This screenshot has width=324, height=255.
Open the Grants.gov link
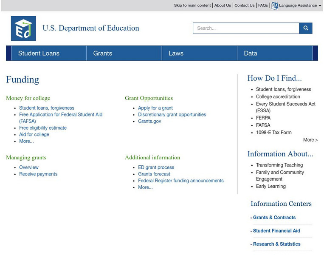coord(149,121)
